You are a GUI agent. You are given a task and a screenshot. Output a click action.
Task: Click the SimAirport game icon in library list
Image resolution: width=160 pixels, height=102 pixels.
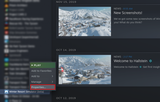[6, 37]
